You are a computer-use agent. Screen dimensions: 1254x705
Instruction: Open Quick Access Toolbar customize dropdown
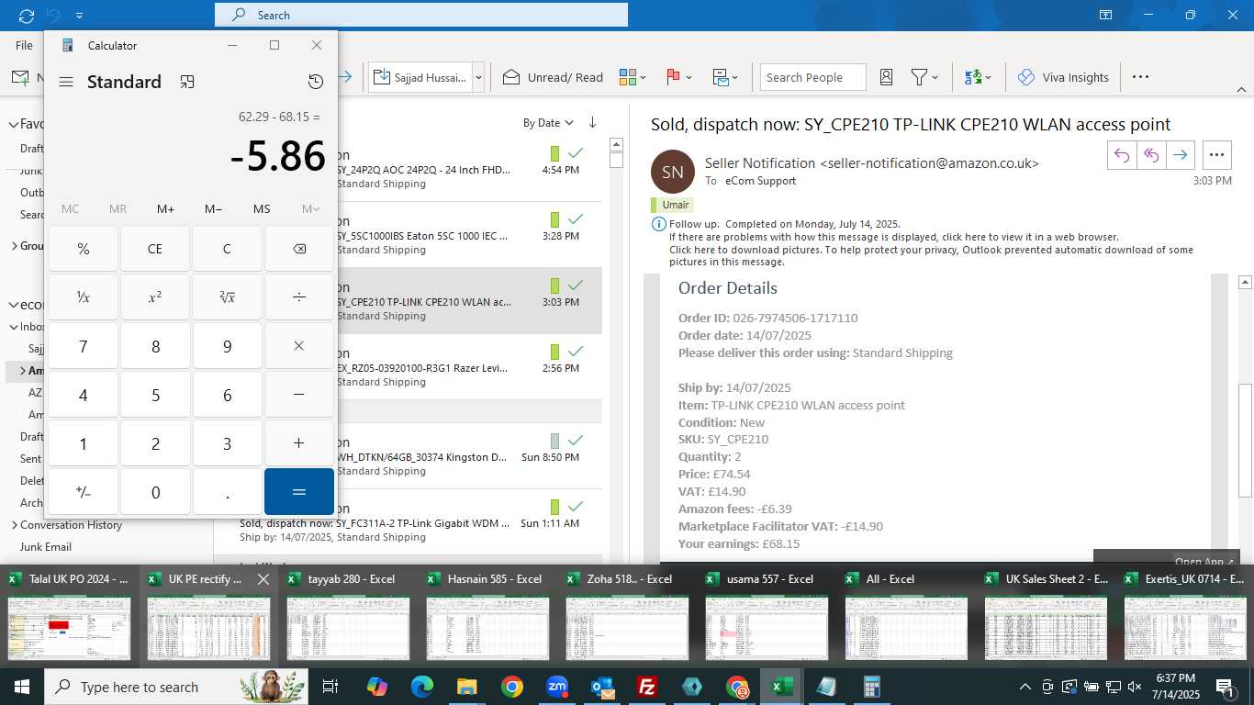coord(80,16)
